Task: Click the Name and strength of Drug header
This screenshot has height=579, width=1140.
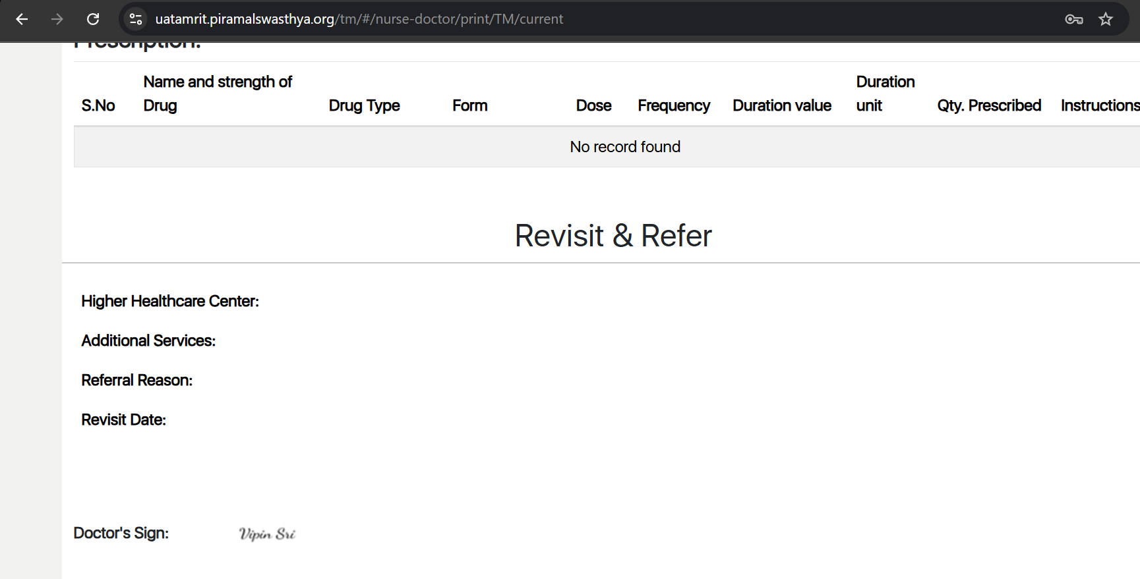Action: 218,94
